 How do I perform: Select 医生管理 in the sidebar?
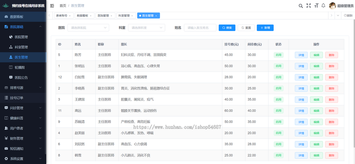[23, 57]
